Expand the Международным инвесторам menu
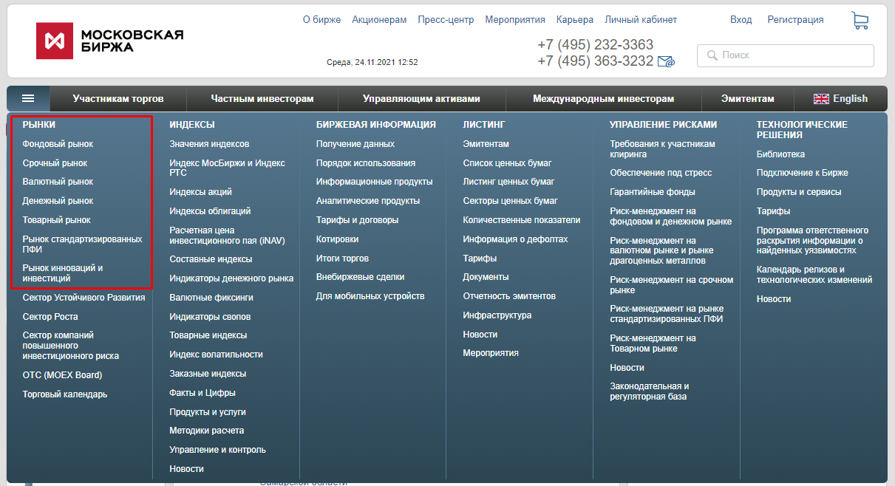 point(603,99)
